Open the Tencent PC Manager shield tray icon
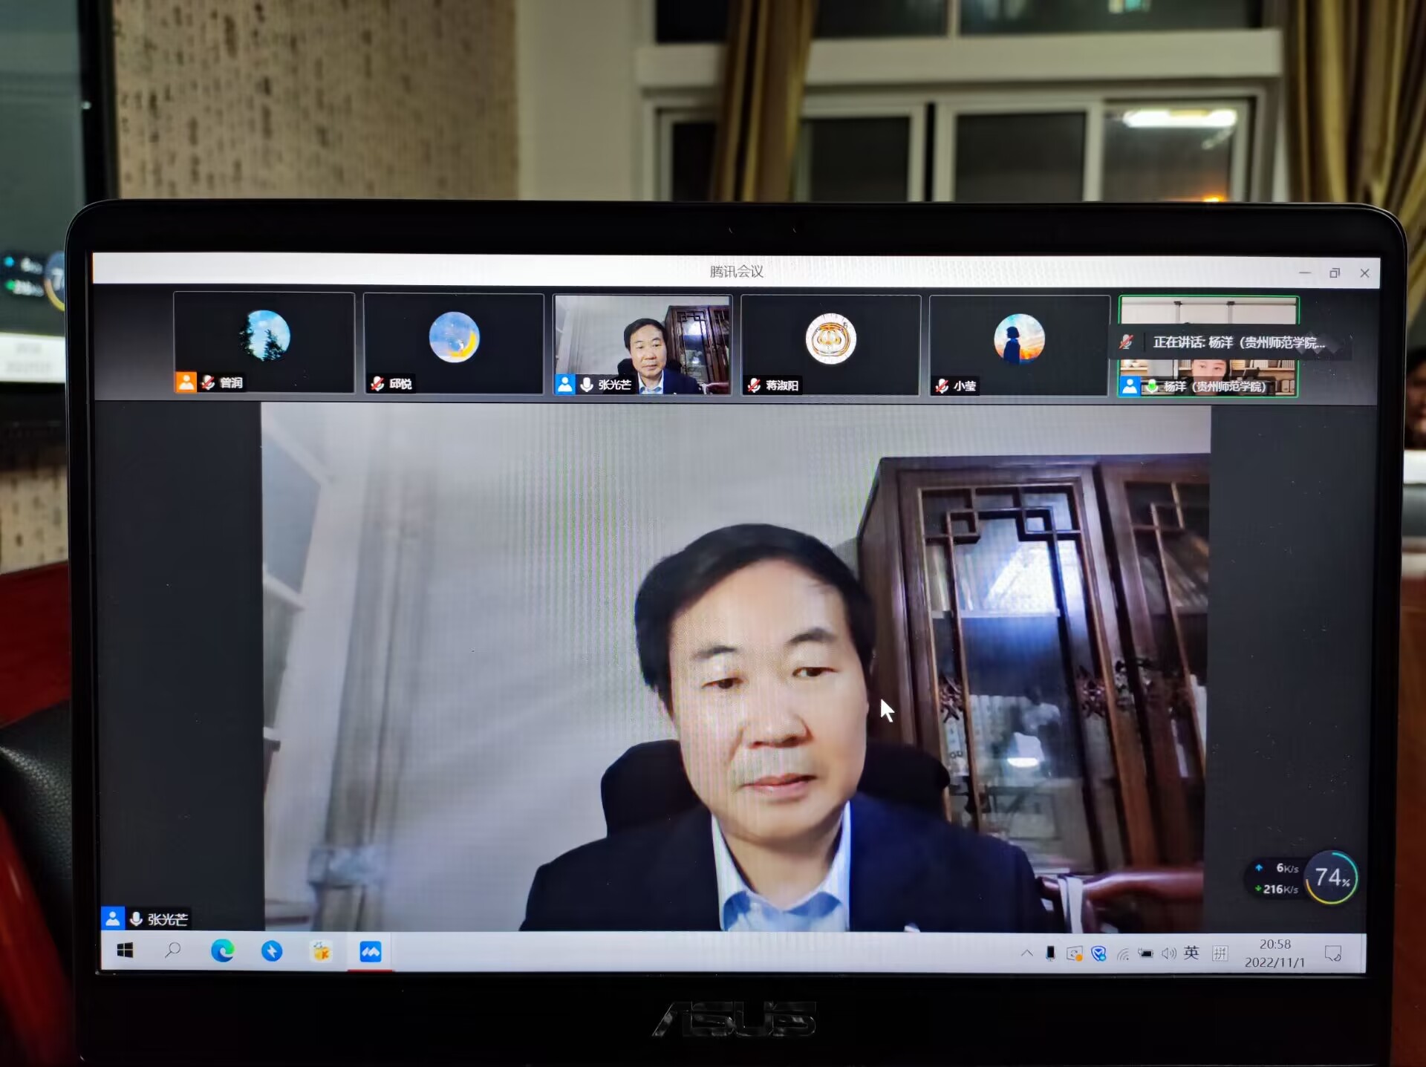This screenshot has width=1426, height=1067. (x=1098, y=953)
